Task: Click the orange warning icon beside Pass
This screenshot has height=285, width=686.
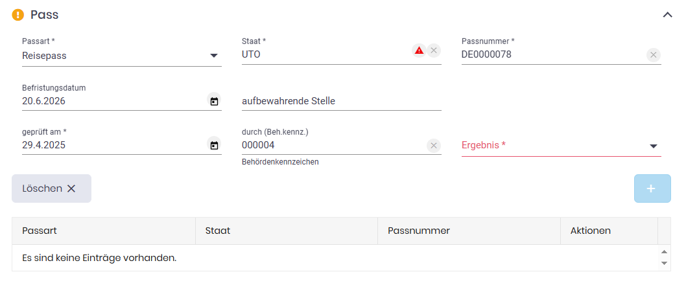Action: tap(18, 15)
